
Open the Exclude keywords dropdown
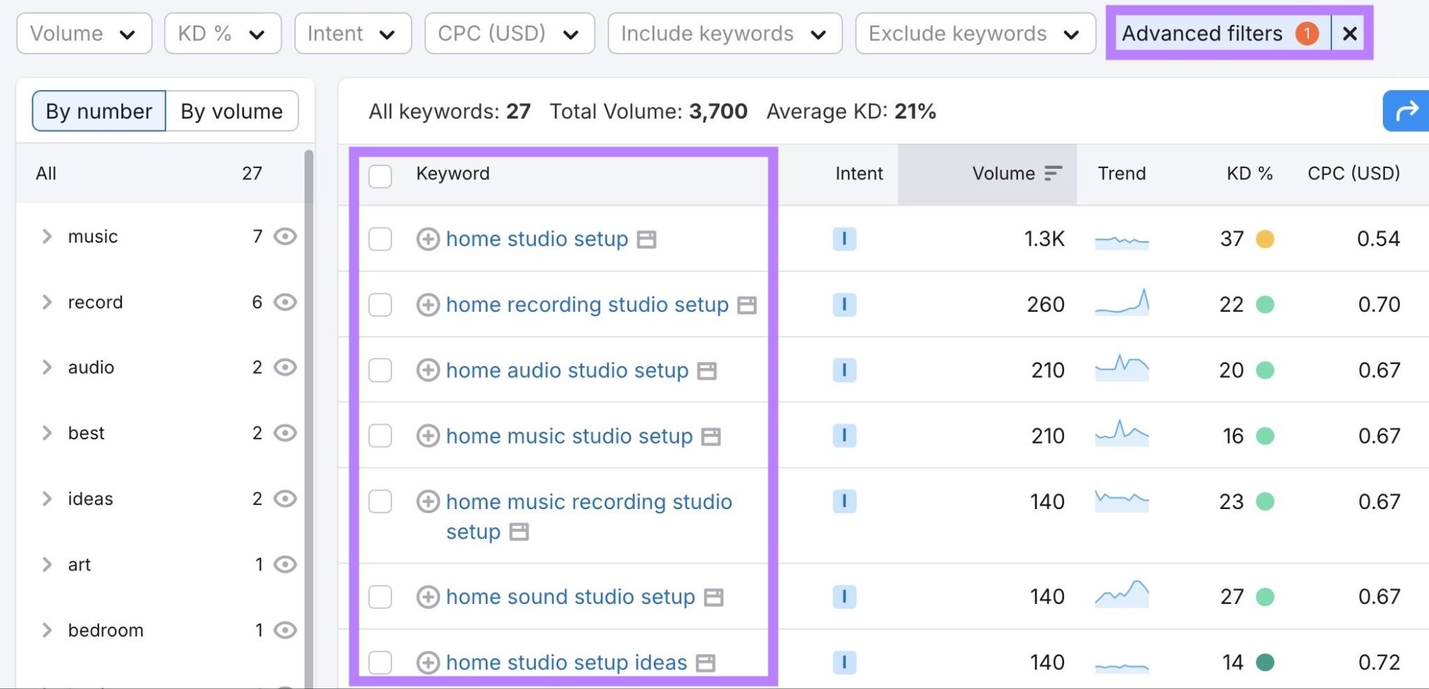coord(975,33)
